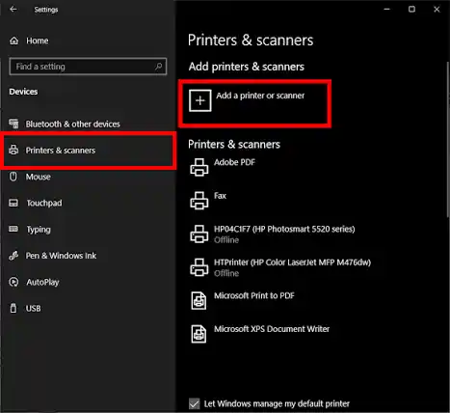Image resolution: width=450 pixels, height=413 pixels.
Task: Click the Microsoft XPS Document Writer icon
Action: click(x=199, y=334)
